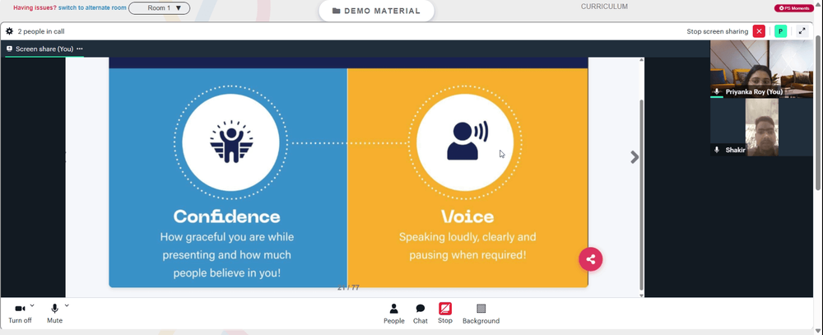
Task: Click the slide counter 21 / 77
Action: (x=348, y=288)
